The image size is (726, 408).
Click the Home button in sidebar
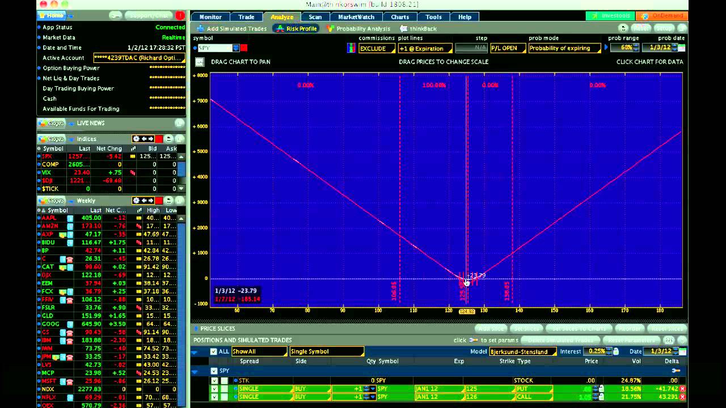pos(52,15)
